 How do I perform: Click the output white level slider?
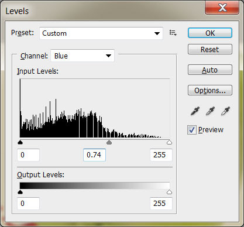[x=169, y=192]
